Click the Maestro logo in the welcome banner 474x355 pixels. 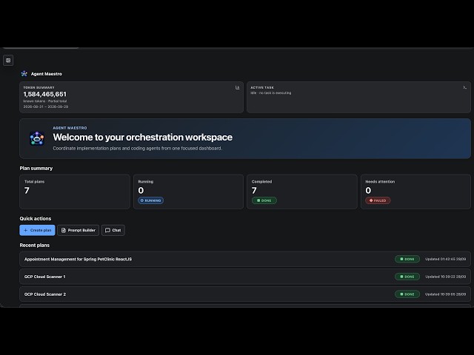pyautogui.click(x=37, y=138)
